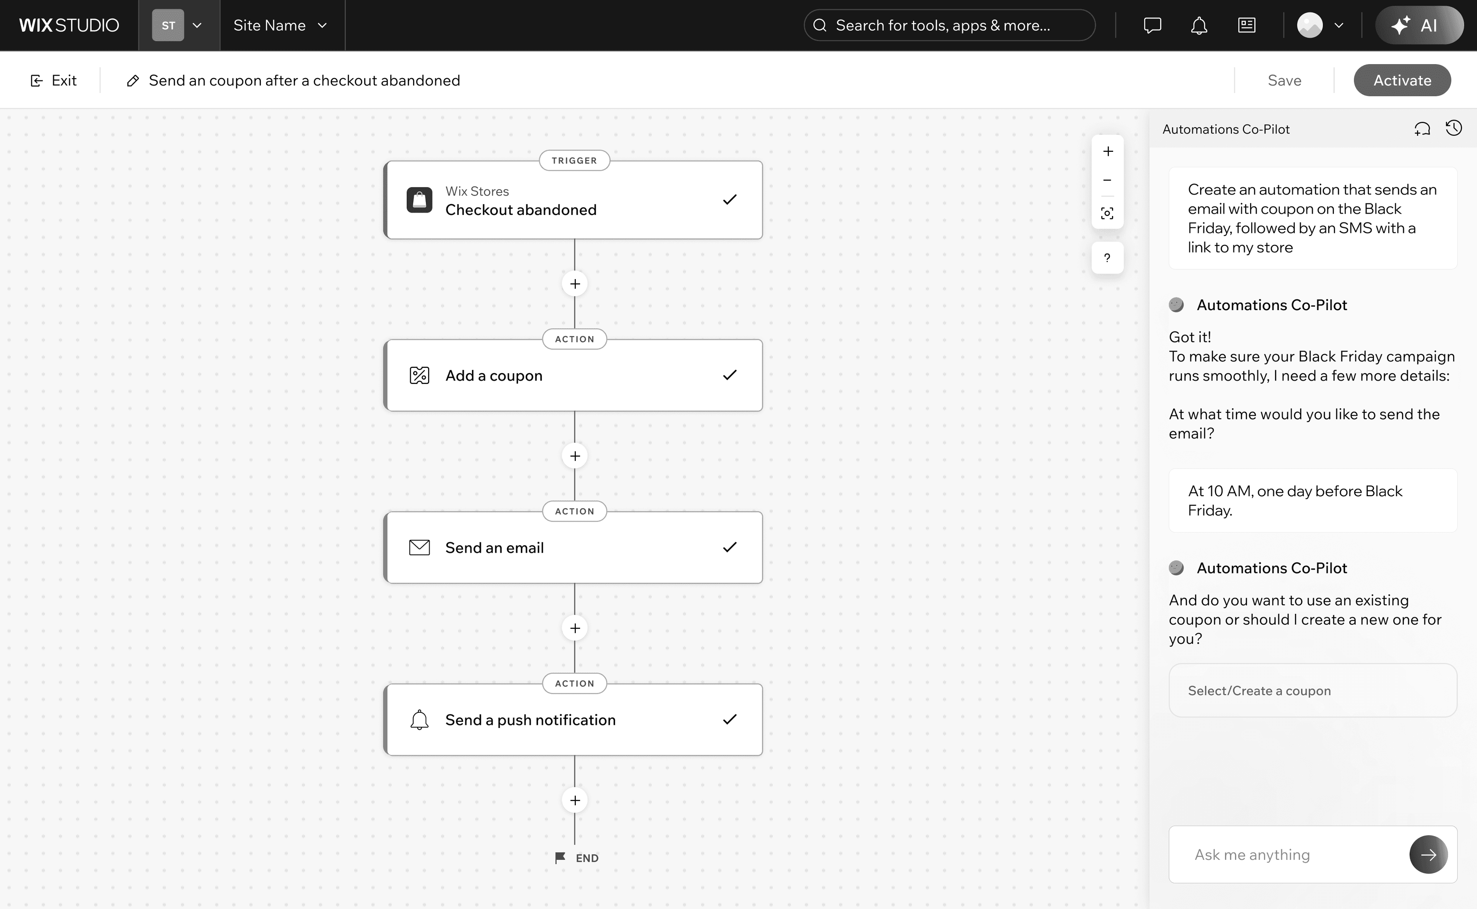This screenshot has height=909, width=1477.
Task: Start a new Co-Pilot chat
Action: coord(1422,129)
